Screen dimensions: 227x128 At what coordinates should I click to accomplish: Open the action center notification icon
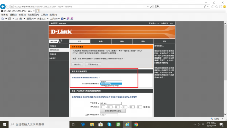[221, 125]
